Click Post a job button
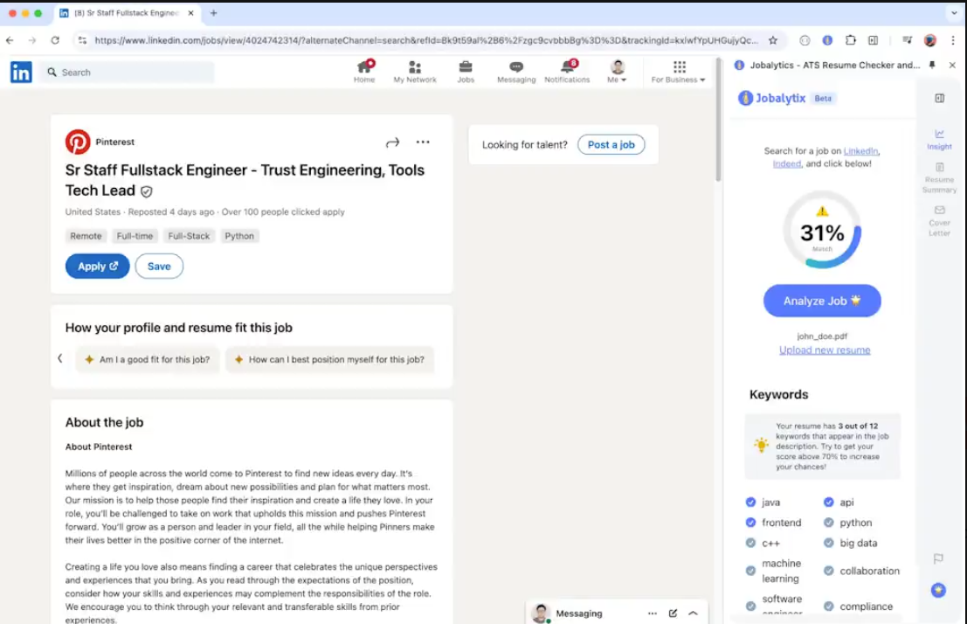 (x=611, y=144)
